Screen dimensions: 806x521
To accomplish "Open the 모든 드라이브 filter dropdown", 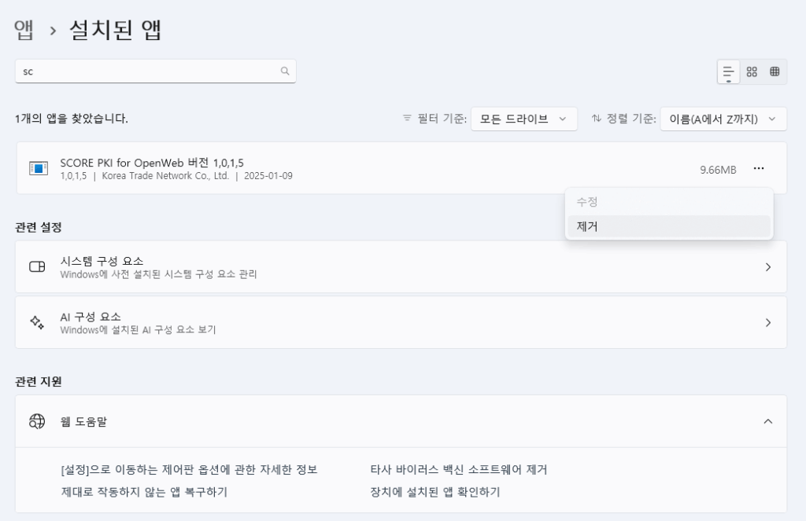I will pyautogui.click(x=523, y=119).
